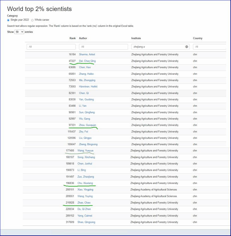Sort table by Rank column header
This screenshot has width=231, height=236.
pyautogui.click(x=73, y=38)
